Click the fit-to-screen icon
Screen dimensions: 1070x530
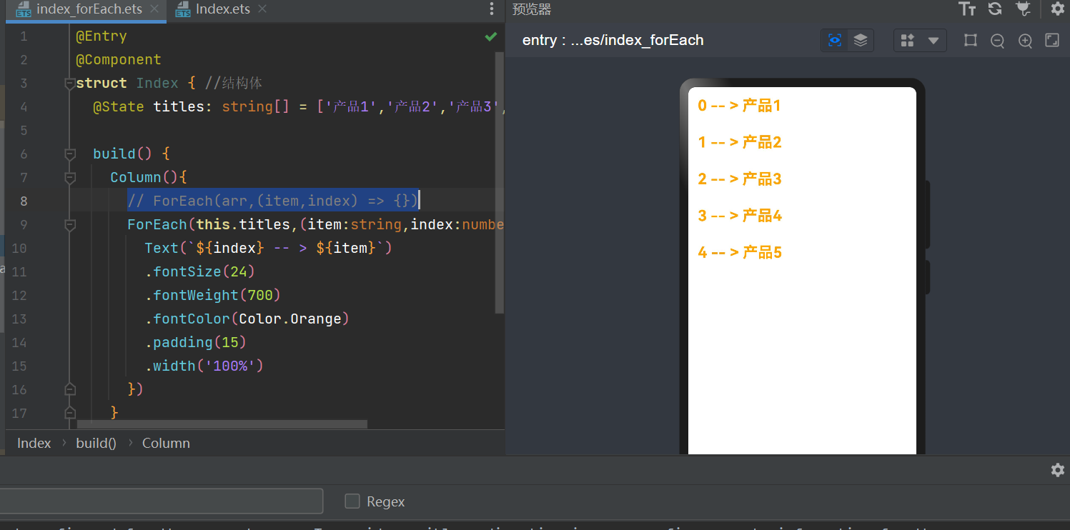coord(1052,41)
